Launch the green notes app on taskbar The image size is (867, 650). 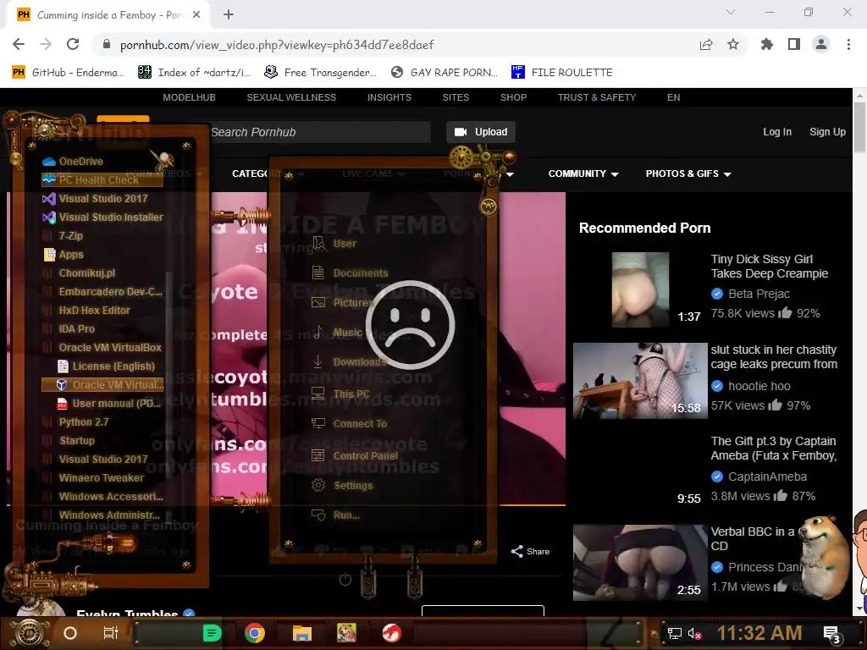tap(212, 633)
